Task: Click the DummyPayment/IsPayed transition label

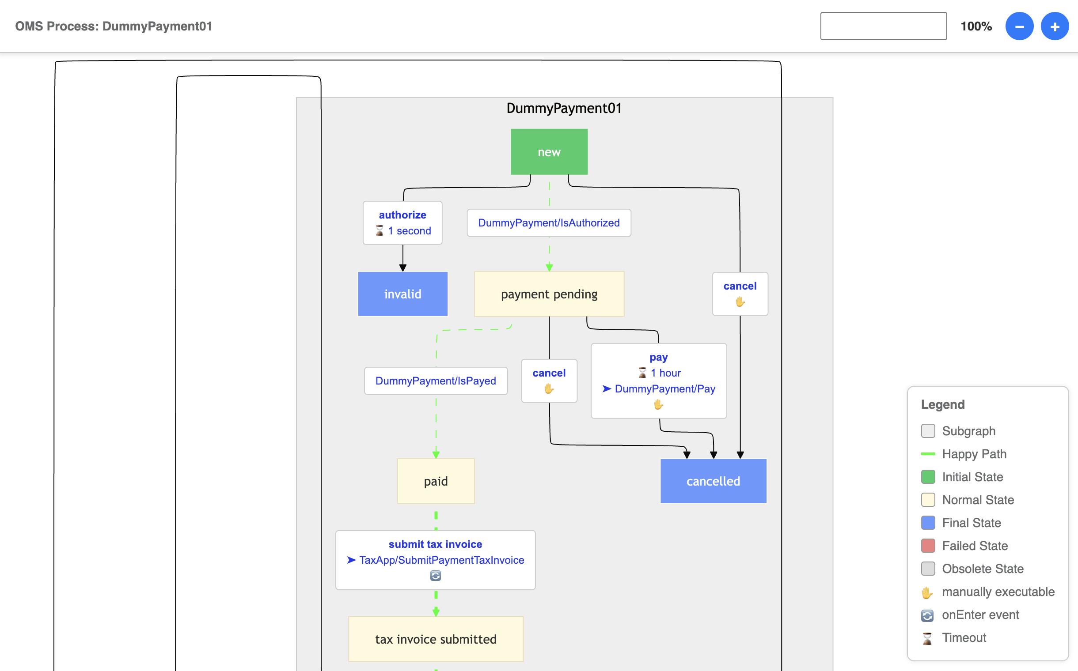Action: (x=436, y=381)
